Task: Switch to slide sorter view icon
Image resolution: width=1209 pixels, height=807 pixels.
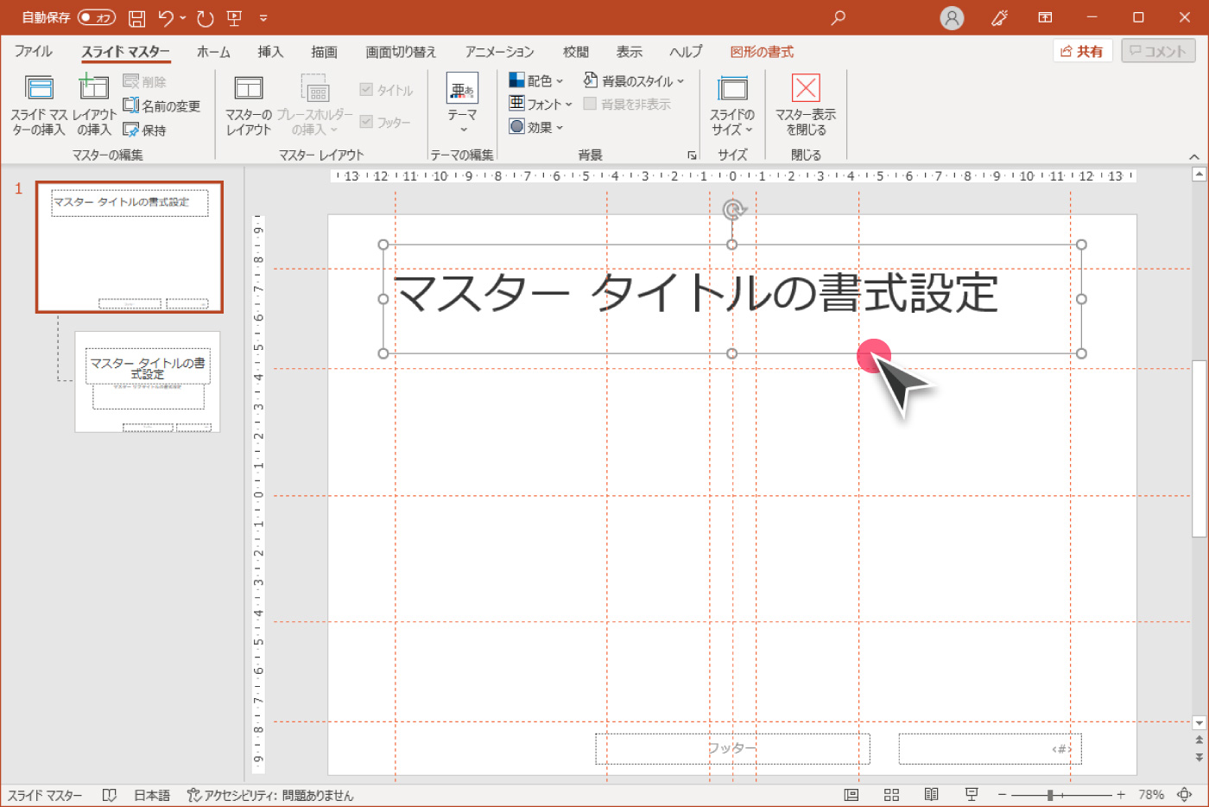Action: click(x=892, y=794)
